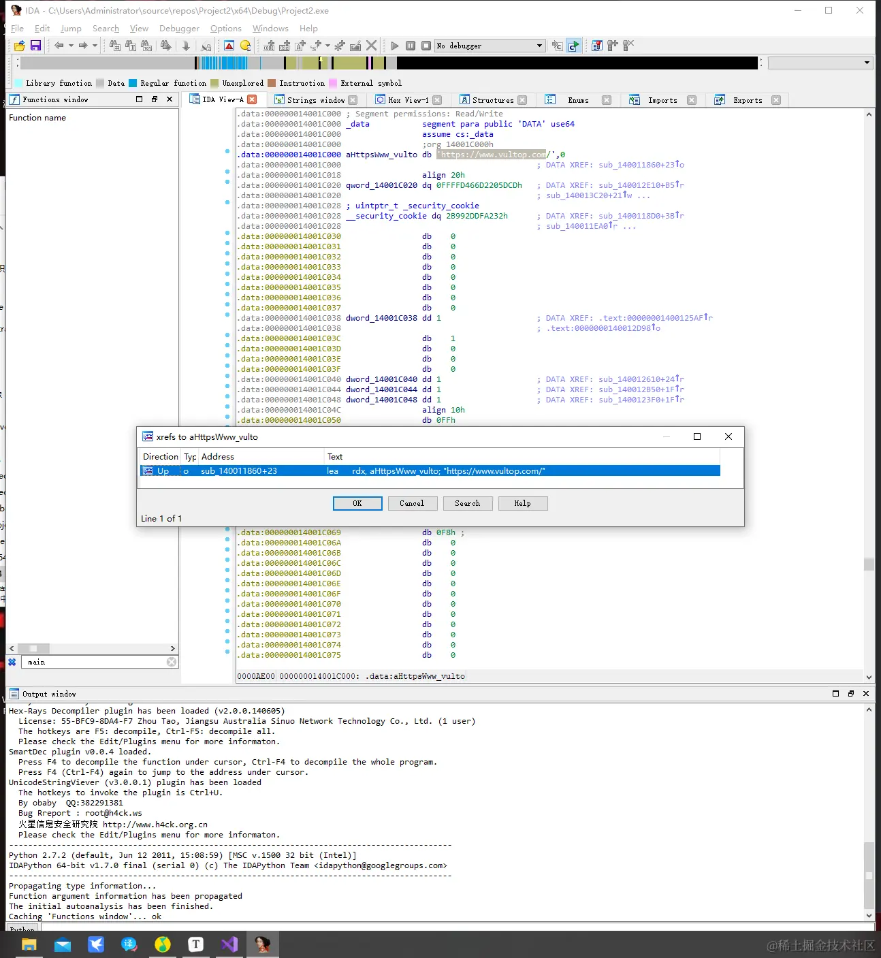881x958 pixels.
Task: Switch to the Hex View-1 tab
Action: click(x=409, y=100)
